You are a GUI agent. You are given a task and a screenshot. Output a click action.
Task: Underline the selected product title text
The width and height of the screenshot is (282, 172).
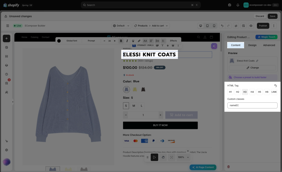(x=133, y=41)
